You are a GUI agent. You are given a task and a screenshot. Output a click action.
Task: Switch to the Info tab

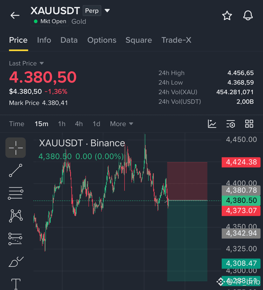coord(44,40)
